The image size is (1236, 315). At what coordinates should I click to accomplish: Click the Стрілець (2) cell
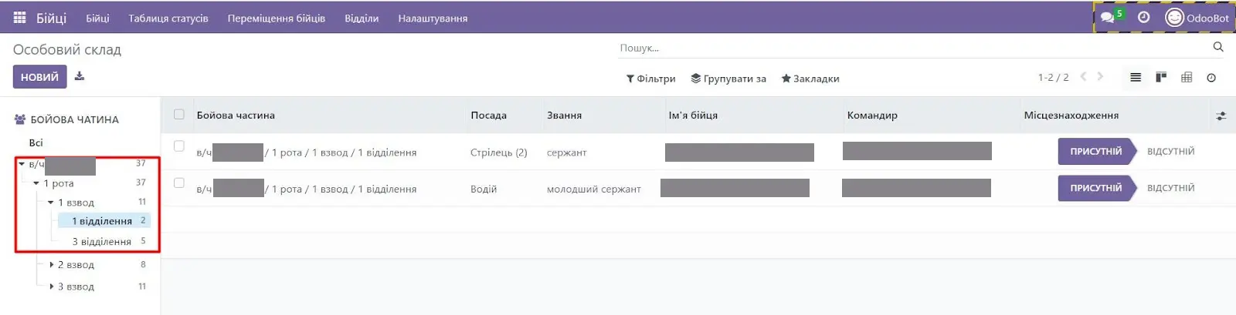pyautogui.click(x=499, y=152)
